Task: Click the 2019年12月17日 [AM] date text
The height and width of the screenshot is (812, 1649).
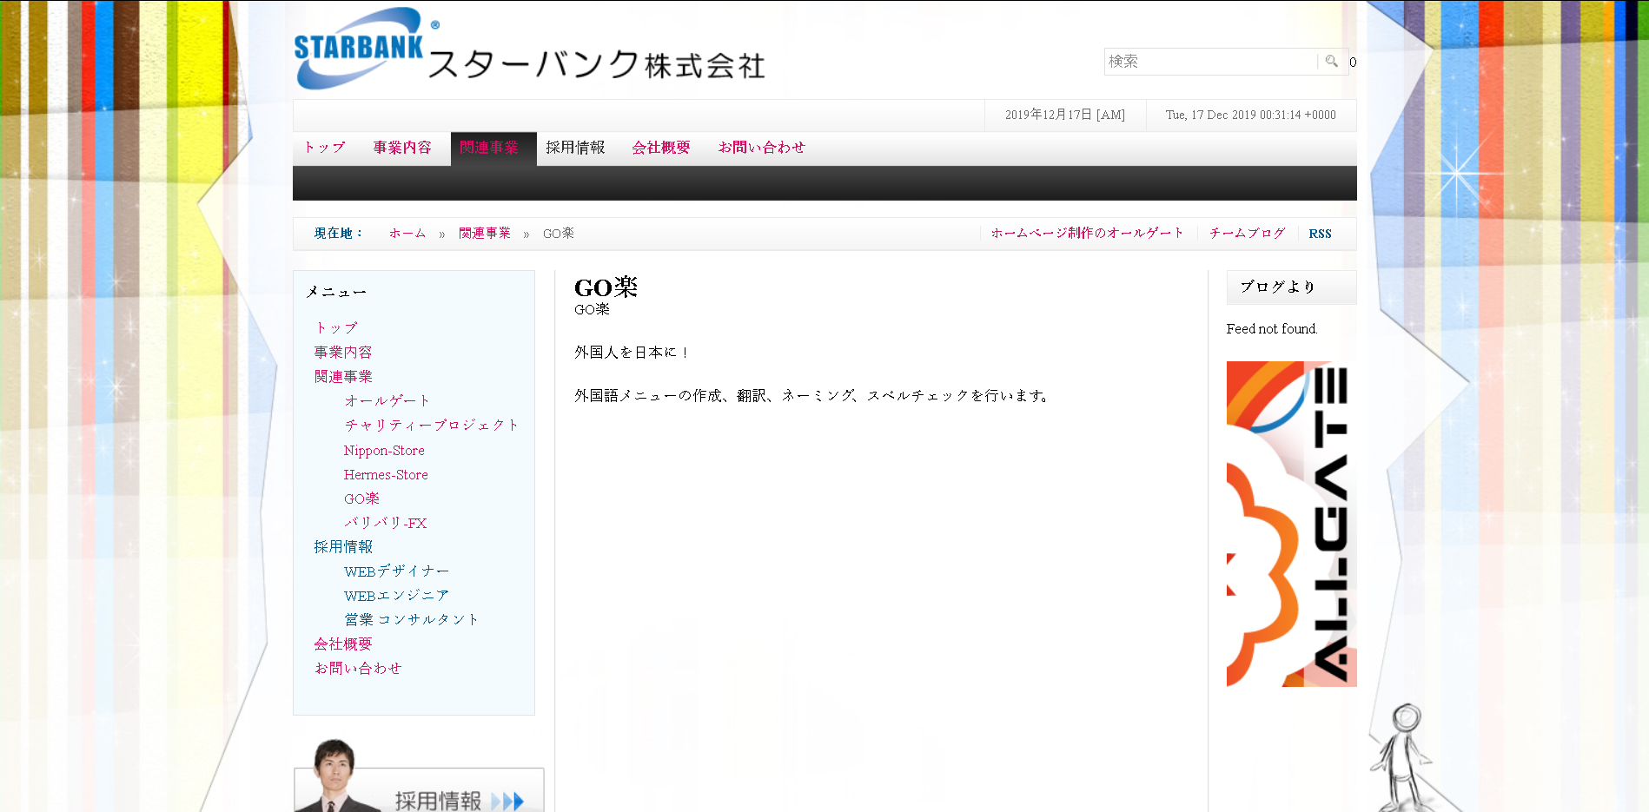Action: coord(1065,115)
